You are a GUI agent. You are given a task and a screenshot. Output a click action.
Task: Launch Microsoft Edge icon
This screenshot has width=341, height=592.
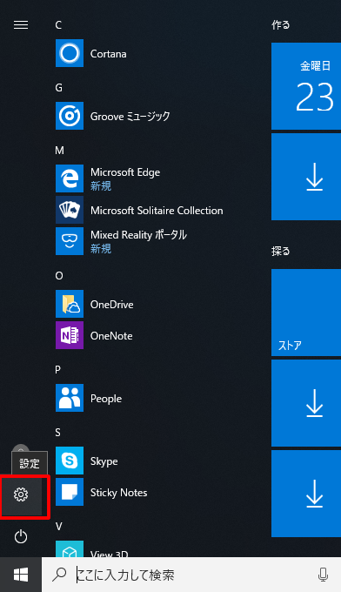coord(70,178)
